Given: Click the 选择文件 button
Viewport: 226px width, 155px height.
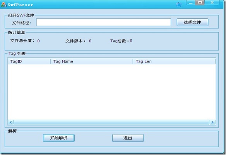Looking at the screenshot, I should [192, 22].
